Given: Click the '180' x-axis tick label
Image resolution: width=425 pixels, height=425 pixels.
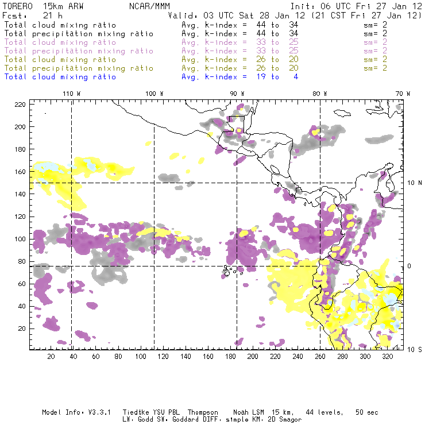Looking at the screenshot, I should [x=230, y=357].
